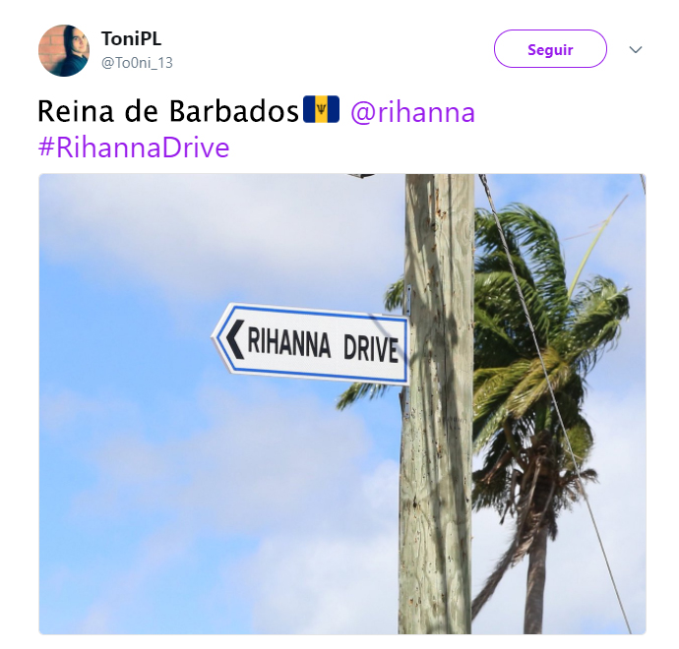Click the black arrow on the street sign
Image resolution: width=679 pixels, height=649 pixels.
coord(235,339)
